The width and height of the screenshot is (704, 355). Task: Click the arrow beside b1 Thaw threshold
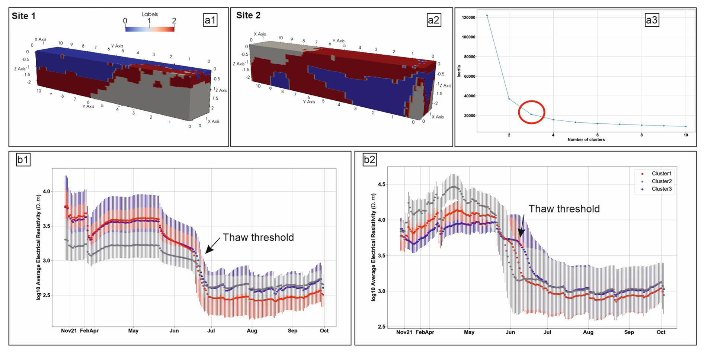[212, 246]
